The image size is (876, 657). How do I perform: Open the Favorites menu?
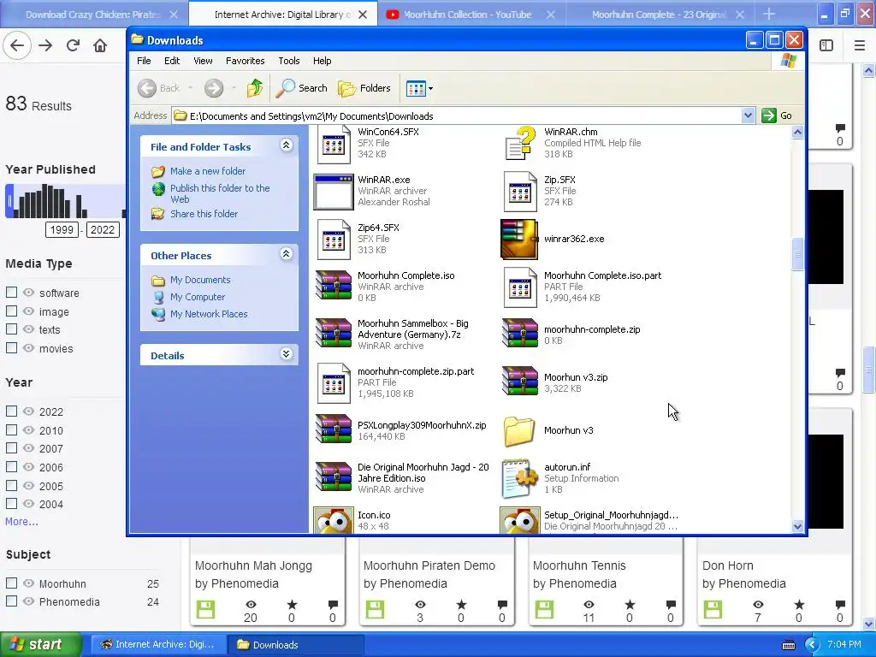[x=246, y=61]
